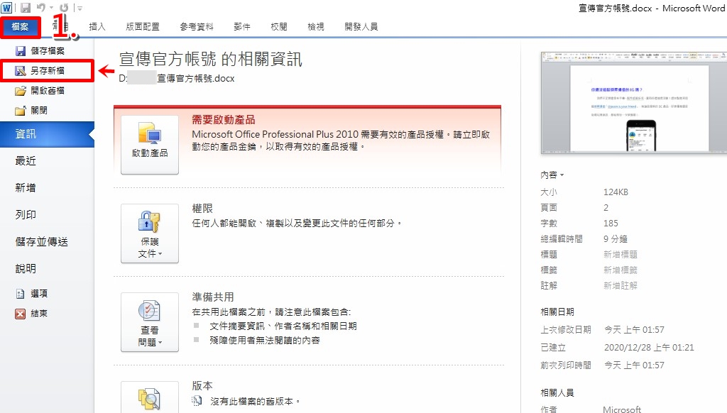
Task: Click the word count value 185
Action: [x=611, y=223]
